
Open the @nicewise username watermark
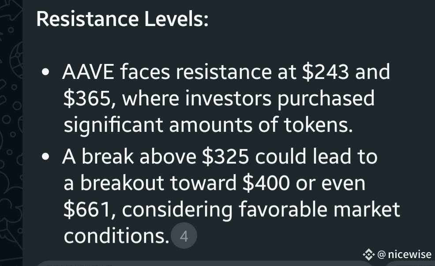point(405,254)
